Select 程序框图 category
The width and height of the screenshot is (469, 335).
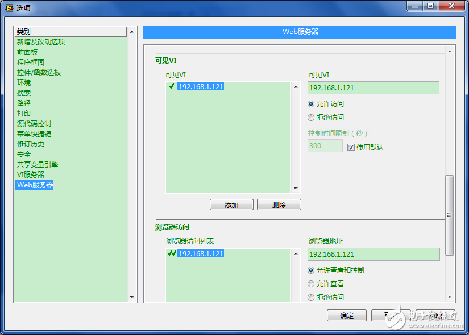[x=31, y=62]
